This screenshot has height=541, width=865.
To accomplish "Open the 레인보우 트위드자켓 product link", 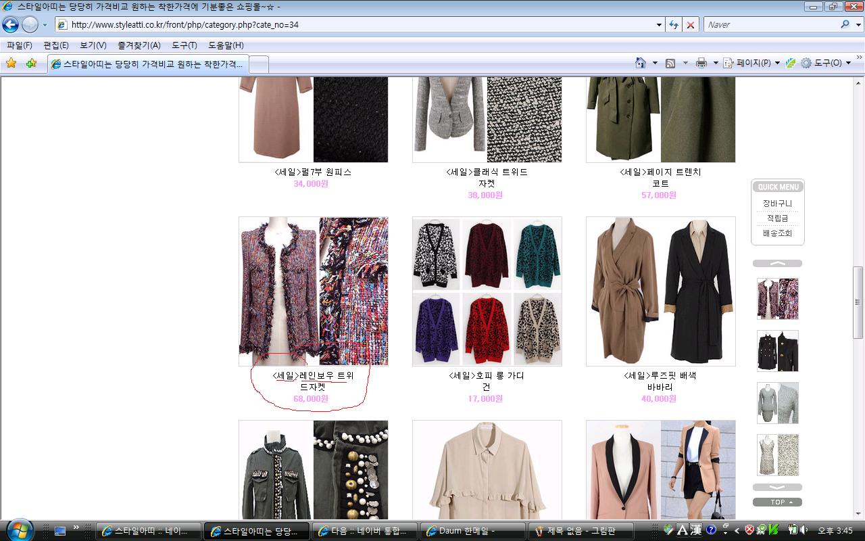I will (313, 381).
